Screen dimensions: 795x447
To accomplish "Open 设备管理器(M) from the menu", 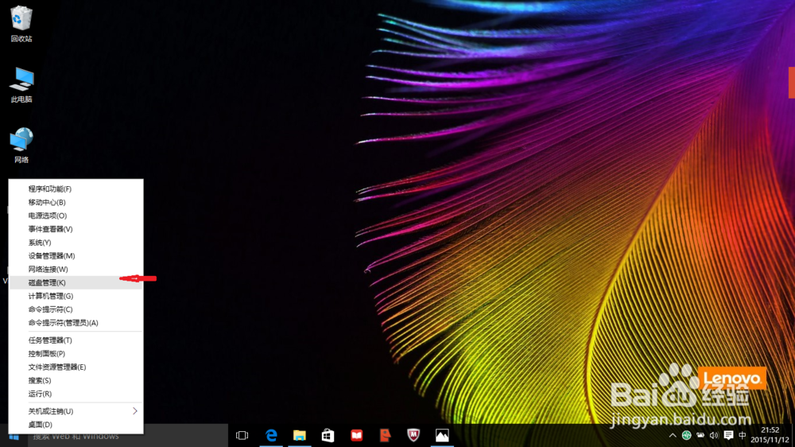I will (76, 256).
